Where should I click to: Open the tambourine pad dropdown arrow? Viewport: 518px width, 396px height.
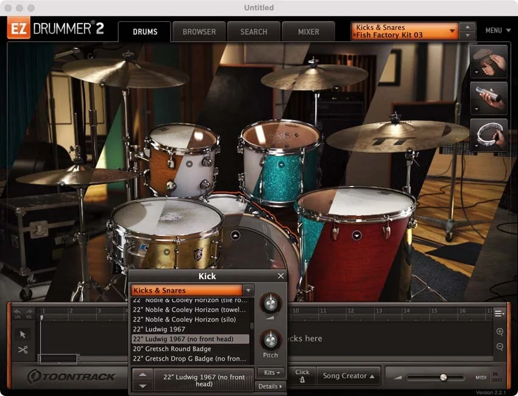pos(477,146)
